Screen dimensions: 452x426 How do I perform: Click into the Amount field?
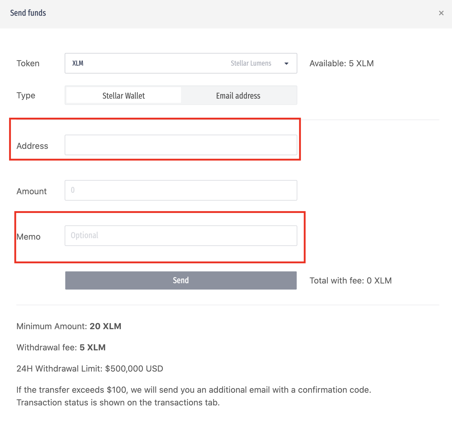click(181, 190)
